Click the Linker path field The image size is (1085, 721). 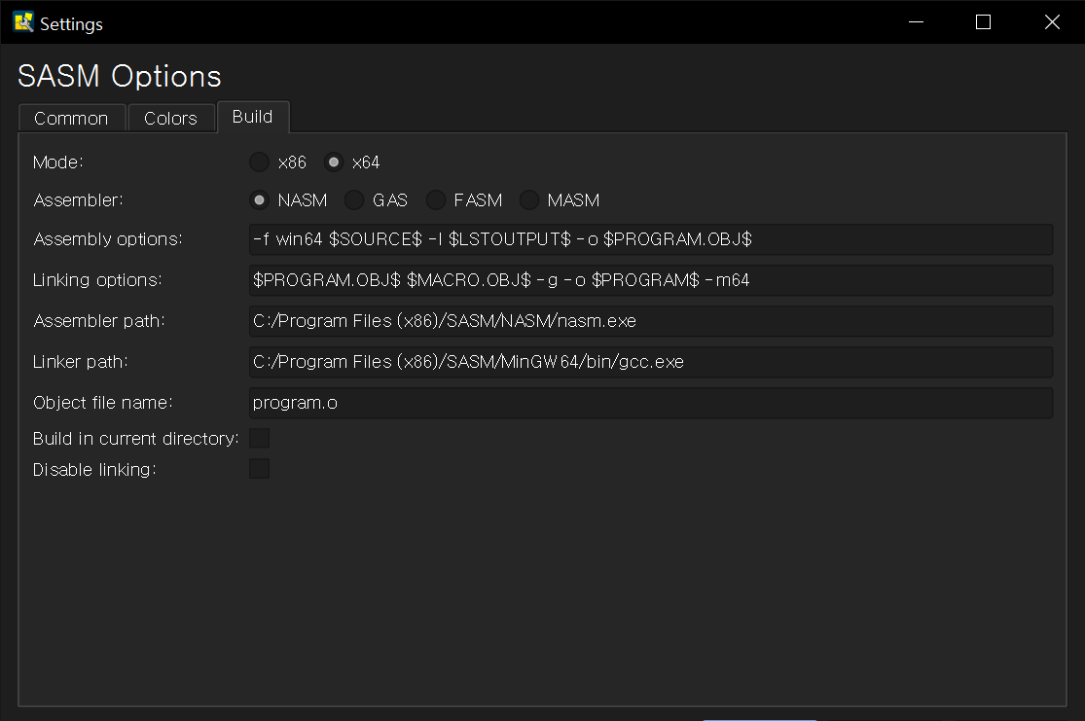[x=650, y=362]
